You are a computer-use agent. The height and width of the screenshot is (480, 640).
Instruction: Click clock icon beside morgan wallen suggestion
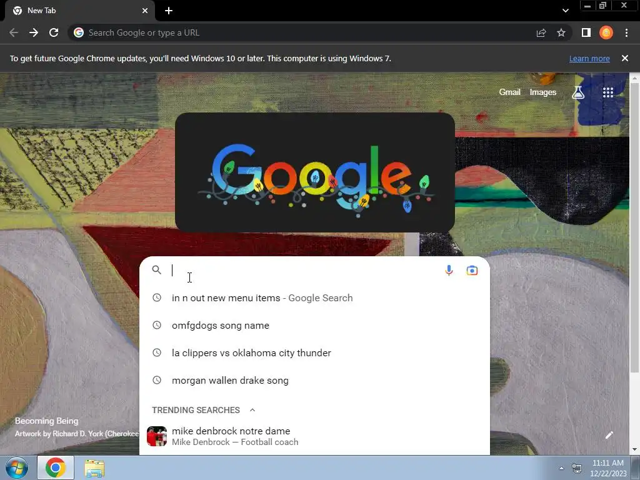[x=157, y=380]
